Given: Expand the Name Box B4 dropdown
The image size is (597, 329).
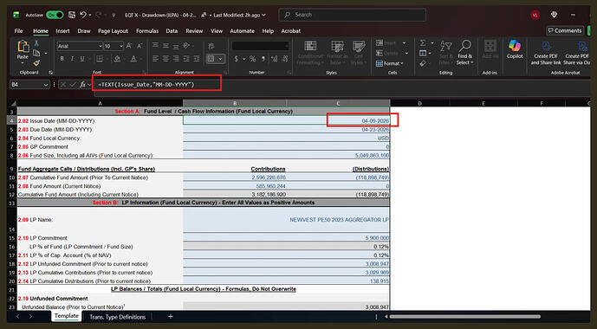Looking at the screenshot, I should tap(46, 85).
